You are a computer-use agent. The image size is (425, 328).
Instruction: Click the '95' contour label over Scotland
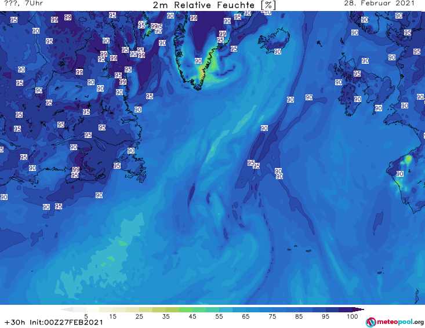(x=357, y=74)
